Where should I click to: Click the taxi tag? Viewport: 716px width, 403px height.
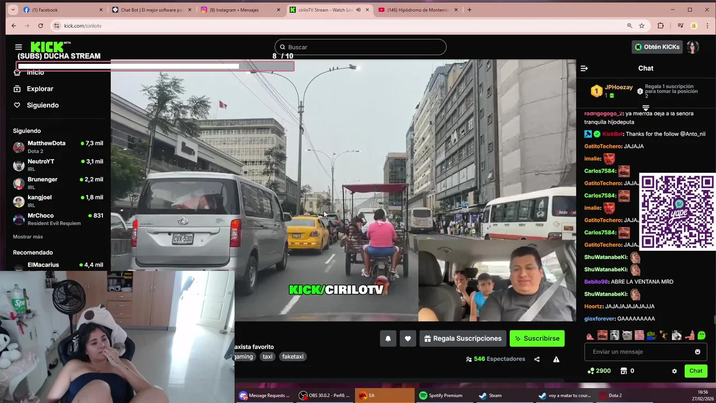[267, 357]
